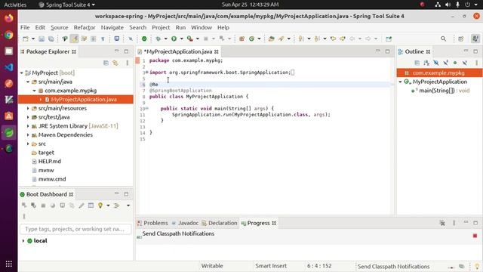Screen dimensions: 483x272
Task: Click the New file toolbar icon
Action: click(x=26, y=39)
